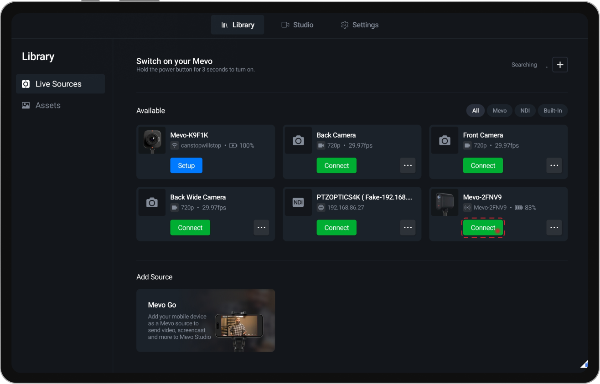Viewport: 600px width, 384px height.
Task: Filter sources by NDI
Action: pyautogui.click(x=525, y=111)
